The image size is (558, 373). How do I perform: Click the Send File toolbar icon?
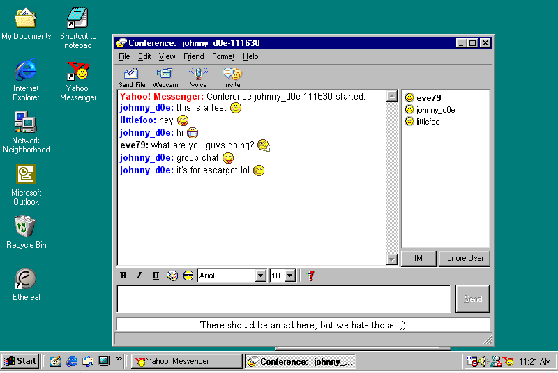[132, 77]
